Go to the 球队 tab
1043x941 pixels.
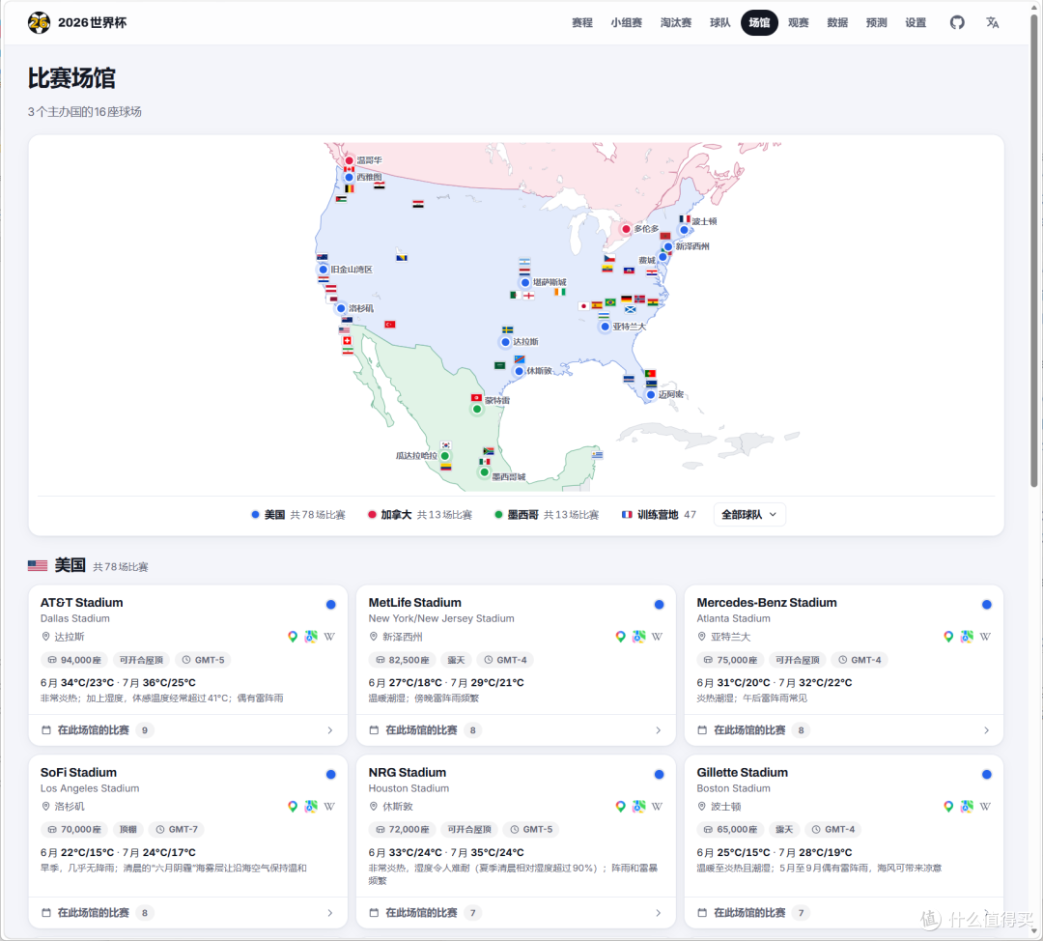click(719, 22)
